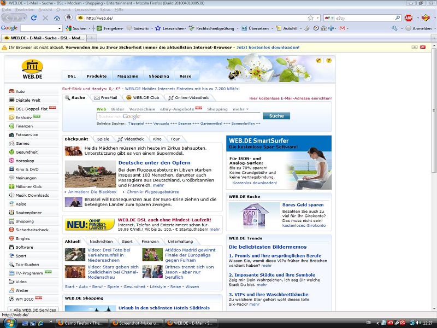This screenshot has height=328, width=437.
Task: Expand the mehr dropdown in search options
Action: click(x=240, y=109)
